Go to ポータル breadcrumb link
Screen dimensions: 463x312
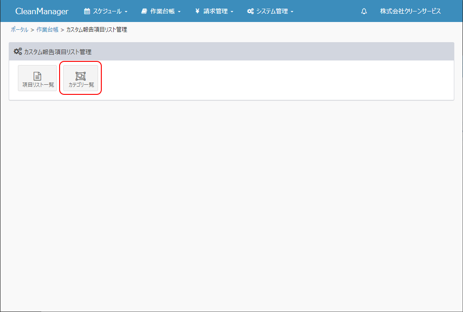click(x=20, y=29)
